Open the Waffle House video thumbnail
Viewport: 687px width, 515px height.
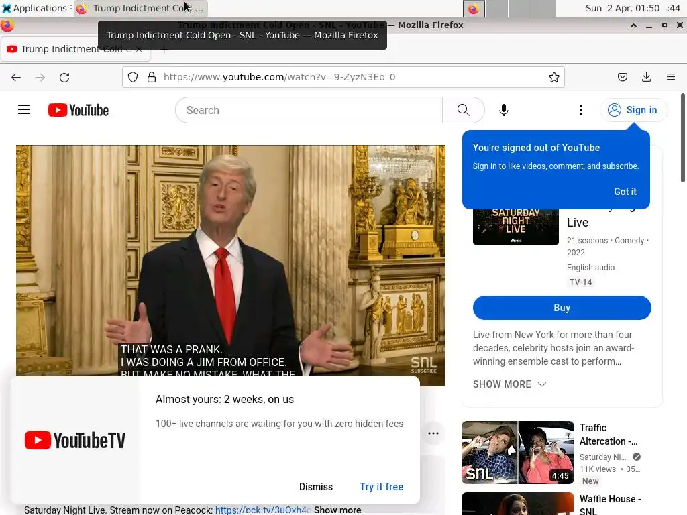pyautogui.click(x=517, y=504)
